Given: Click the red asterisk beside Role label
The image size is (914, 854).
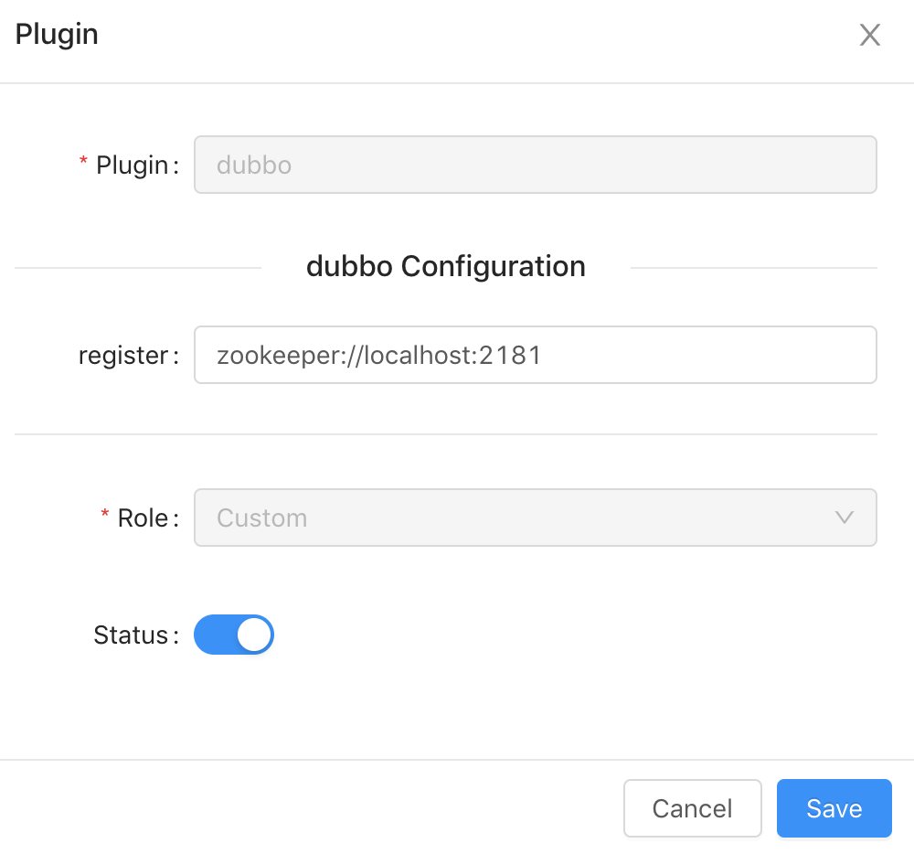Looking at the screenshot, I should click(105, 516).
